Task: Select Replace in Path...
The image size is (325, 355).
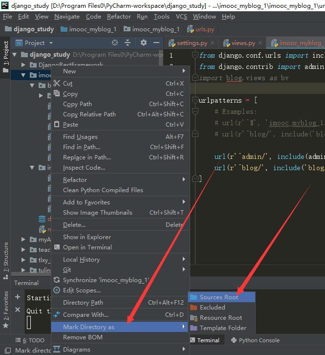Action: click(x=120, y=157)
